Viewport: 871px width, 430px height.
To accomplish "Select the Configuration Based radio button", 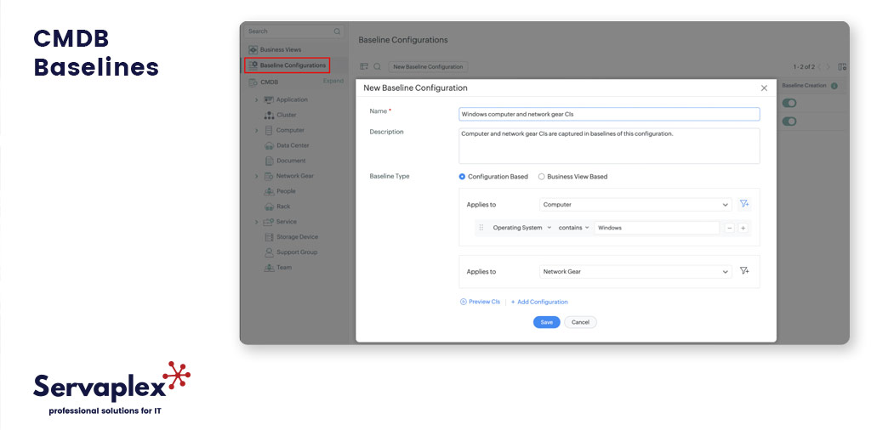I will pos(462,177).
